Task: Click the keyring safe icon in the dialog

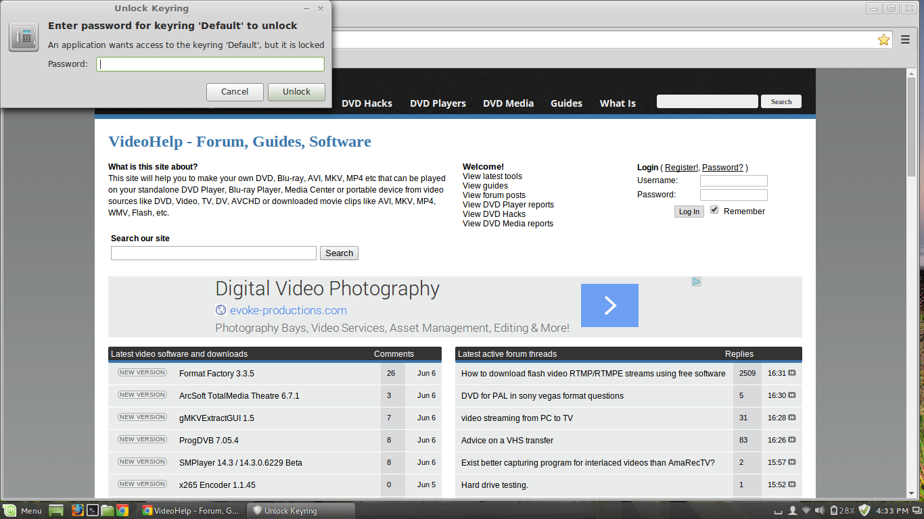Action: pos(24,36)
